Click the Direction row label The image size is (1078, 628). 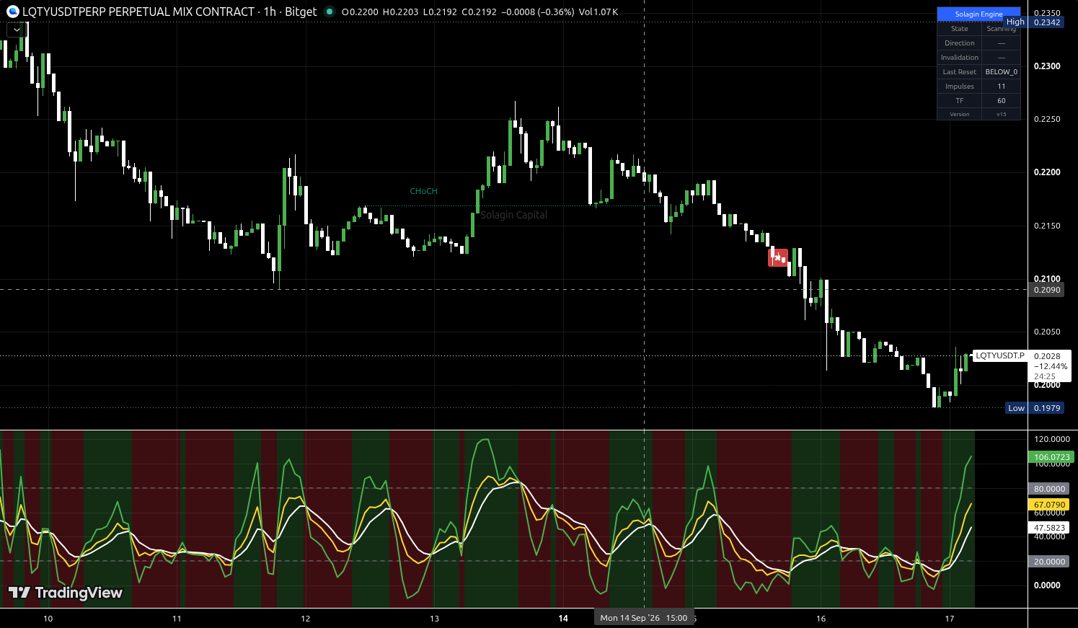pyautogui.click(x=960, y=43)
